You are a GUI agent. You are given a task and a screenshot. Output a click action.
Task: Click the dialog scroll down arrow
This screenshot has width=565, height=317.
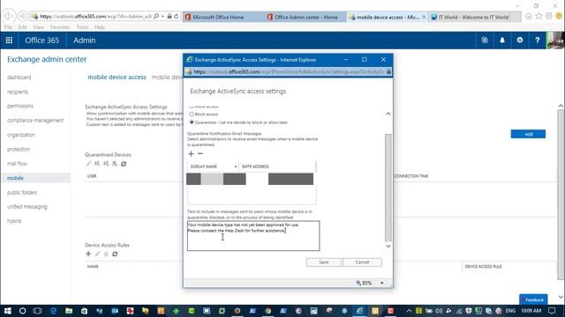[388, 247]
